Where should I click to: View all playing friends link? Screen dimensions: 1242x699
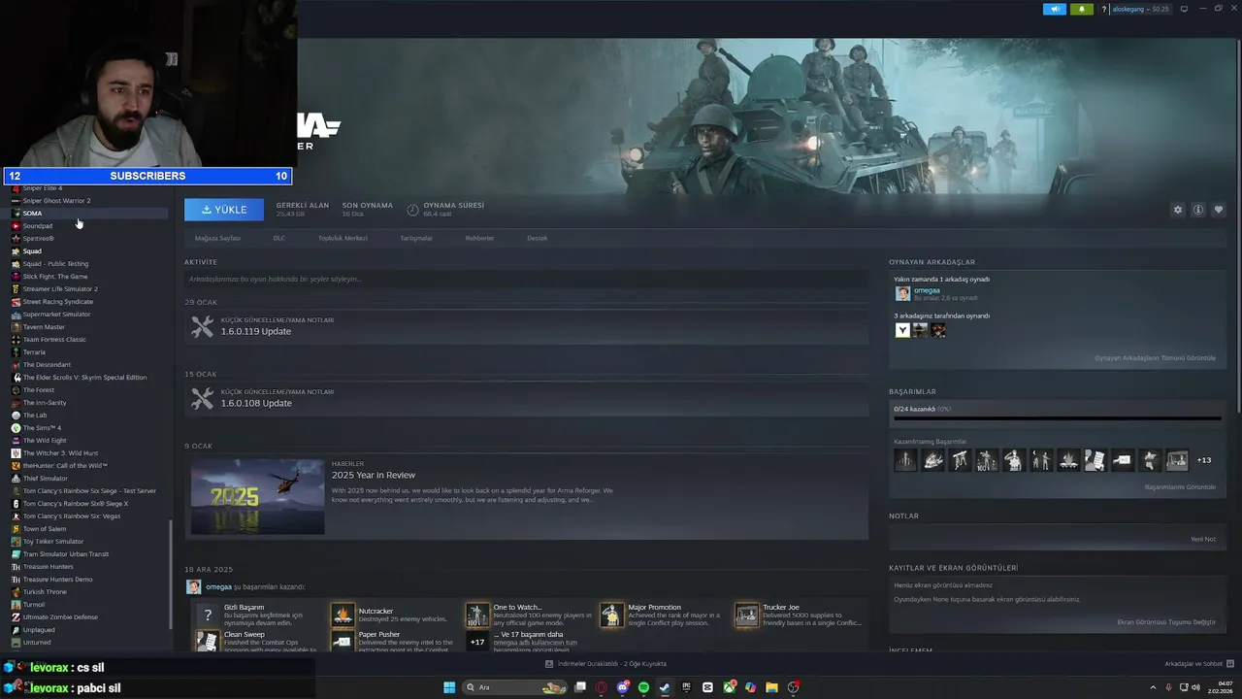pyautogui.click(x=1155, y=358)
